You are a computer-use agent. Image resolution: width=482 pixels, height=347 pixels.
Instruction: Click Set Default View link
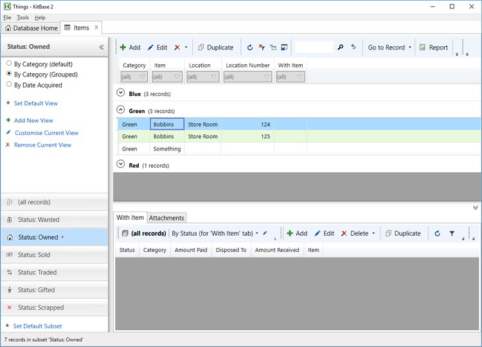click(35, 103)
